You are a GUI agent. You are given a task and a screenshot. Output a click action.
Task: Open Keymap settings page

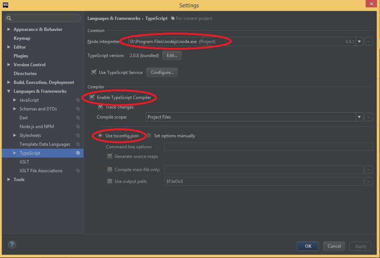[22, 38]
